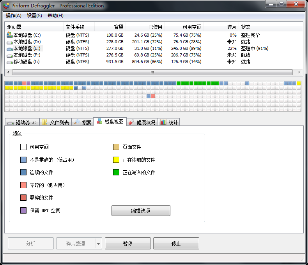Click the 暂停 button
Viewport: 308px width, 265px height.
click(x=127, y=244)
